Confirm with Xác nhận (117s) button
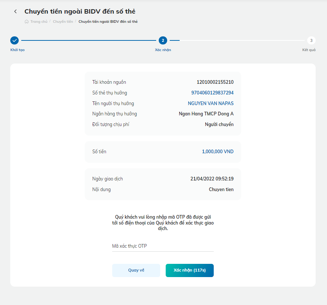Viewport: 327px width, 305px height. (190, 270)
